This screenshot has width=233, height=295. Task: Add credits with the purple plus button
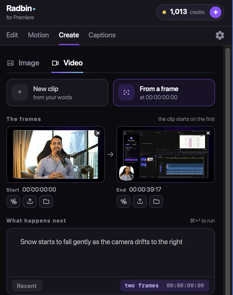coord(215,12)
